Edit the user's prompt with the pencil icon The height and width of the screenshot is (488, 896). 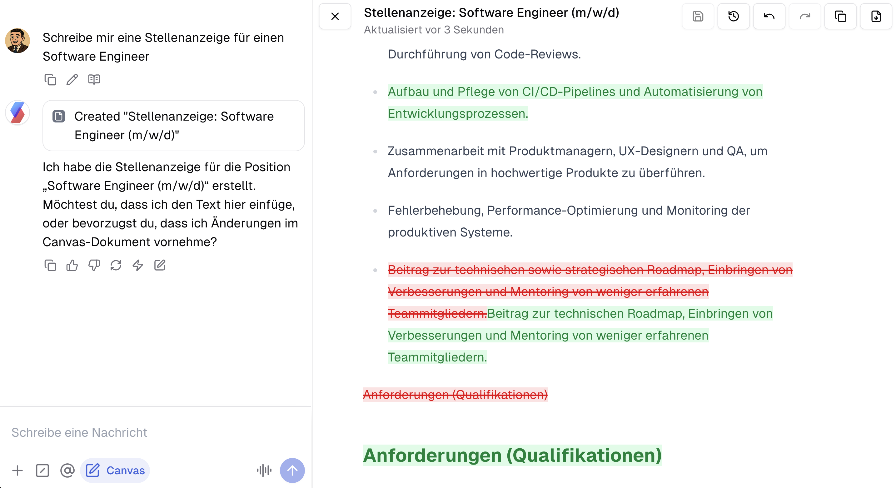point(72,79)
